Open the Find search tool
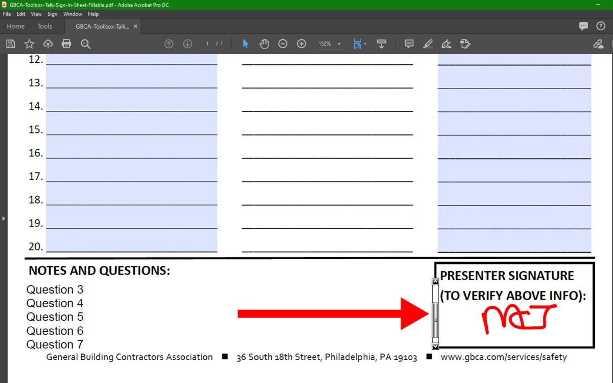The width and height of the screenshot is (613, 383). point(85,43)
